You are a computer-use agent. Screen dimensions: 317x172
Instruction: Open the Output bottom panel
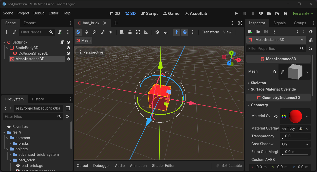[x=82, y=166]
